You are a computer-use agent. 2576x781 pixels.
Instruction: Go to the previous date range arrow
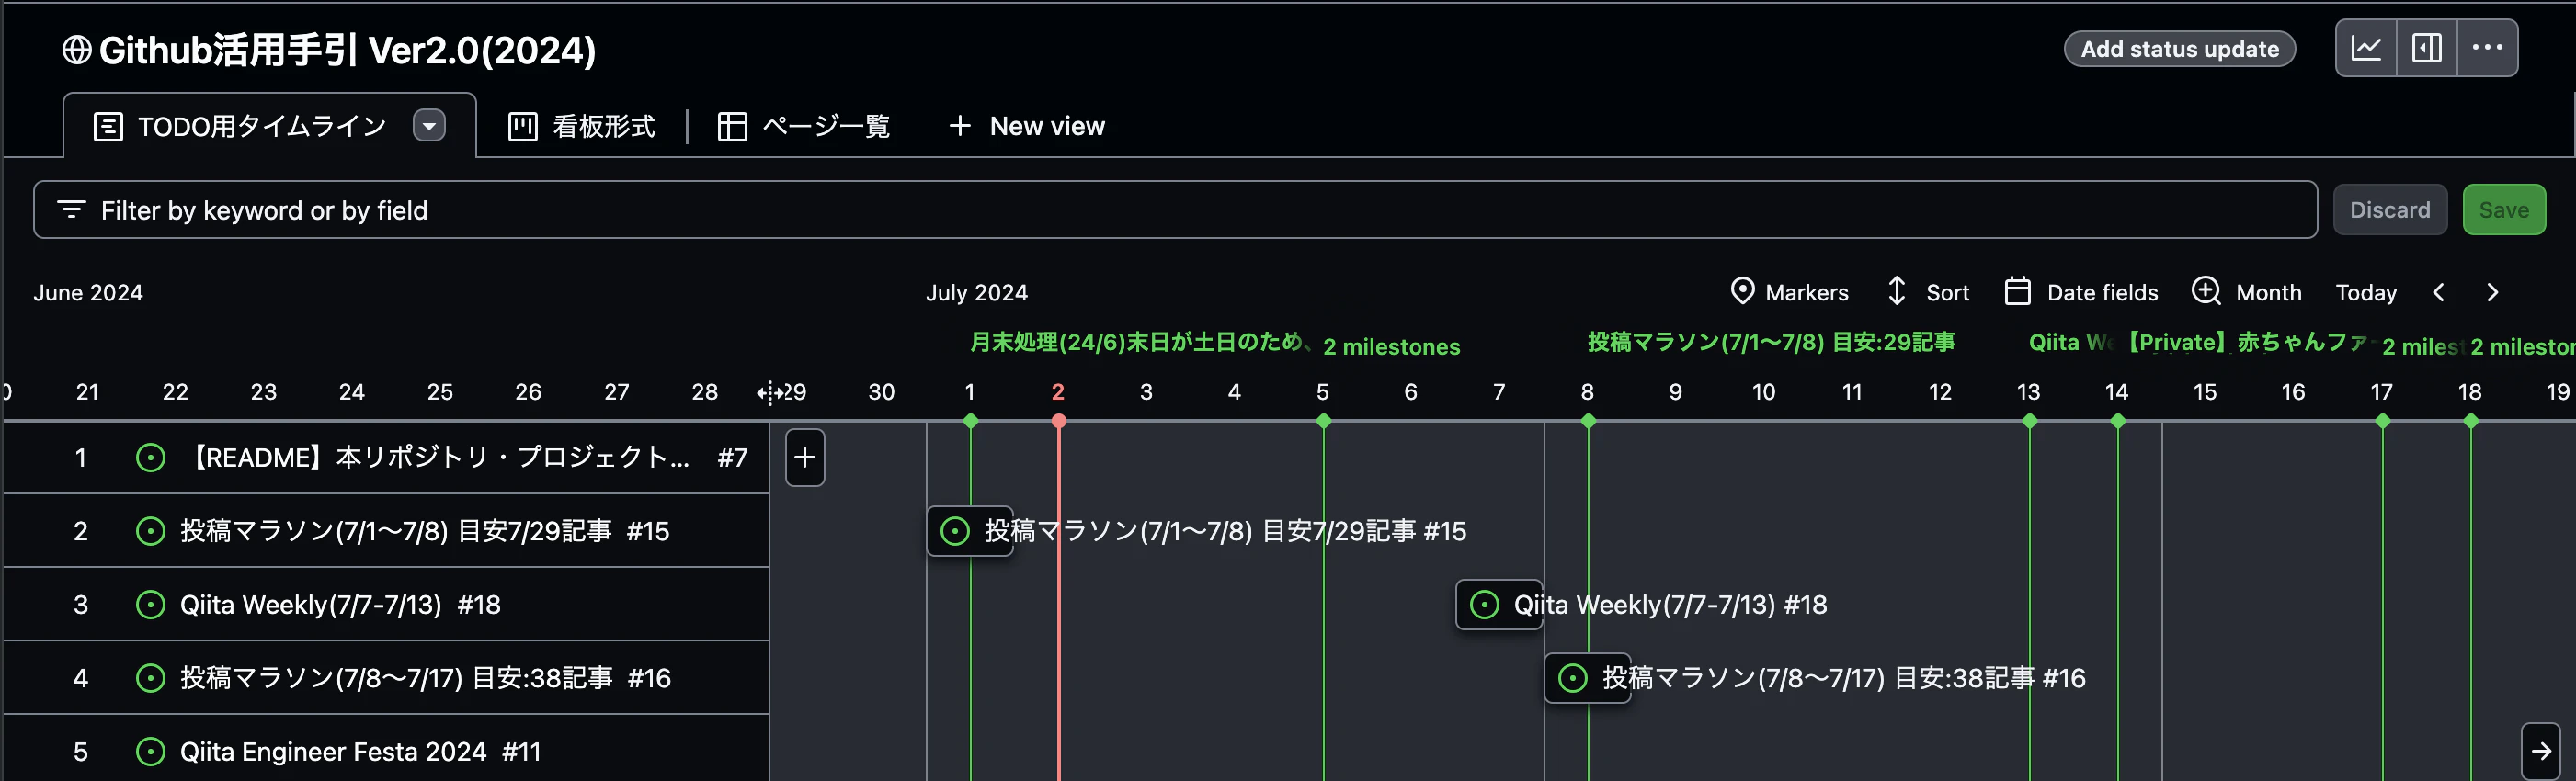(2438, 292)
